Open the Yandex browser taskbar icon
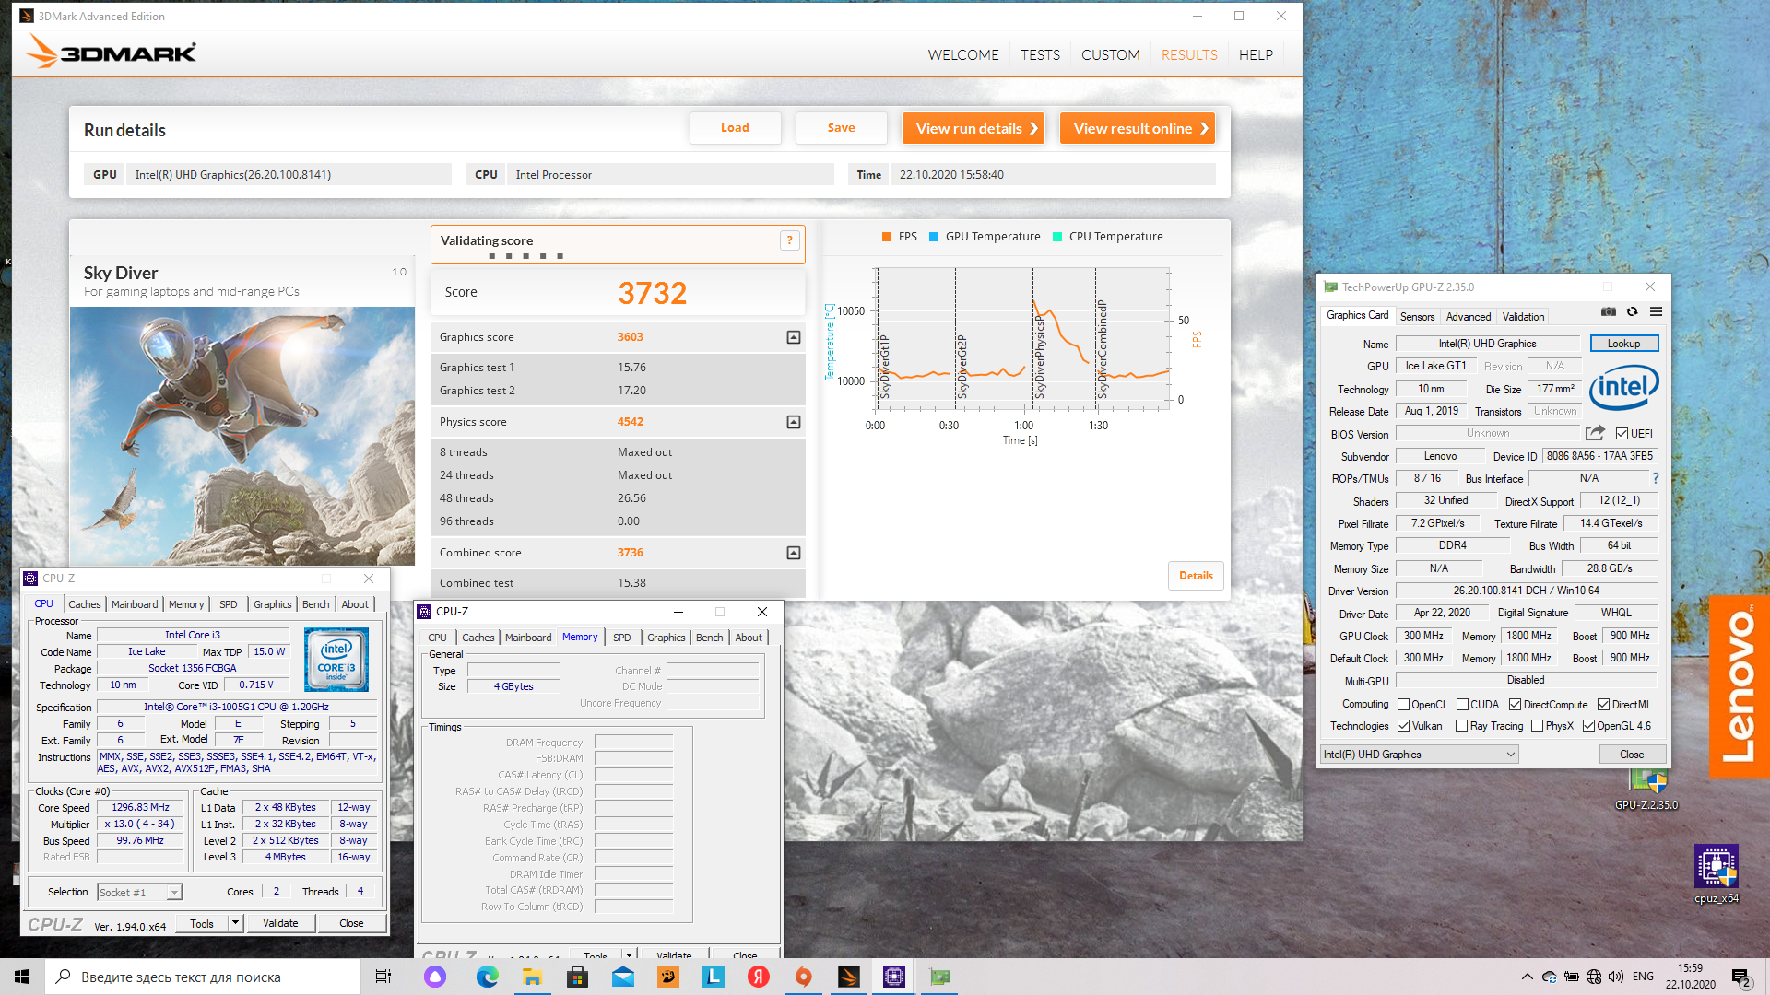The image size is (1770, 995). coord(759,977)
